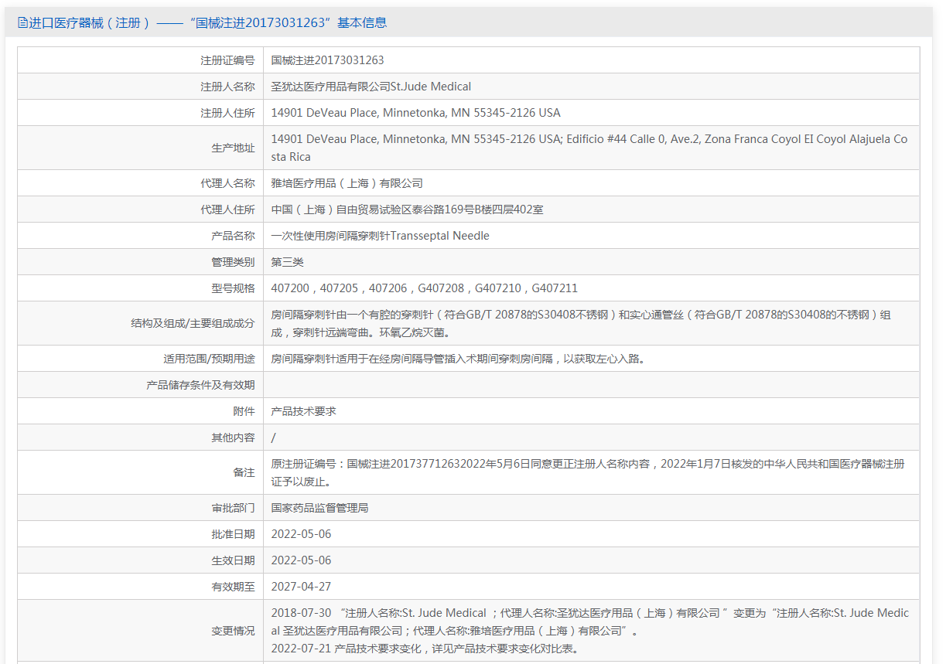Viewport: 946px width, 664px height.
Task: Select expiry date 2027-04-27
Action: pos(301,587)
